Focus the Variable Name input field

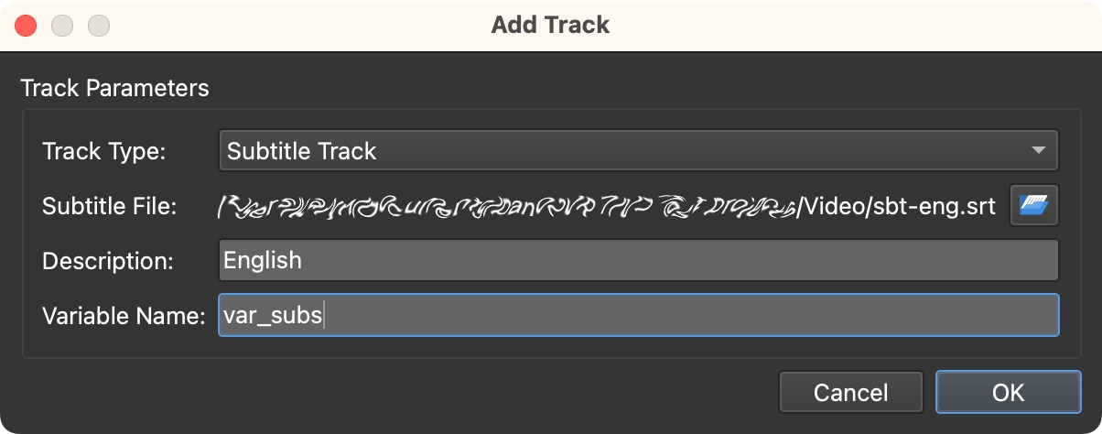coord(638,315)
